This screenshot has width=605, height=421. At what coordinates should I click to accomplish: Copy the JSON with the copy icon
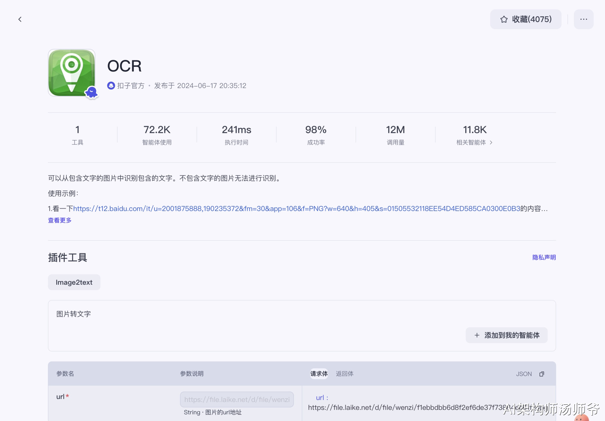point(542,374)
